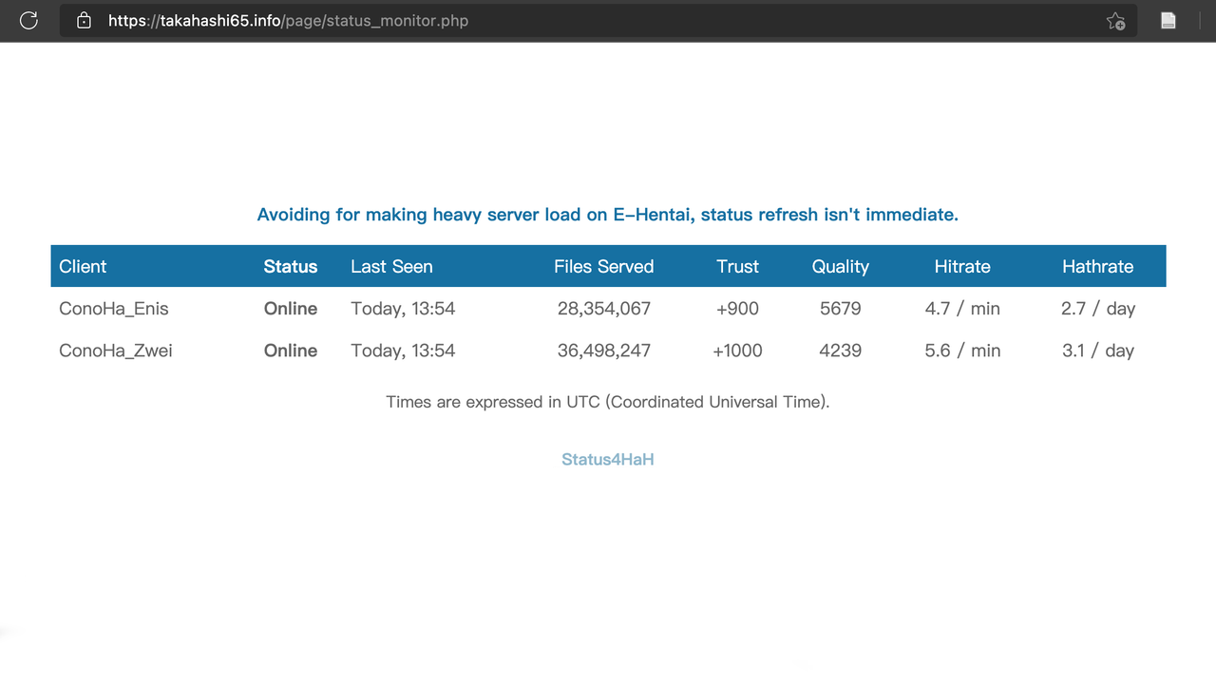The width and height of the screenshot is (1216, 684).
Task: Click the UTC times note text
Action: point(607,402)
